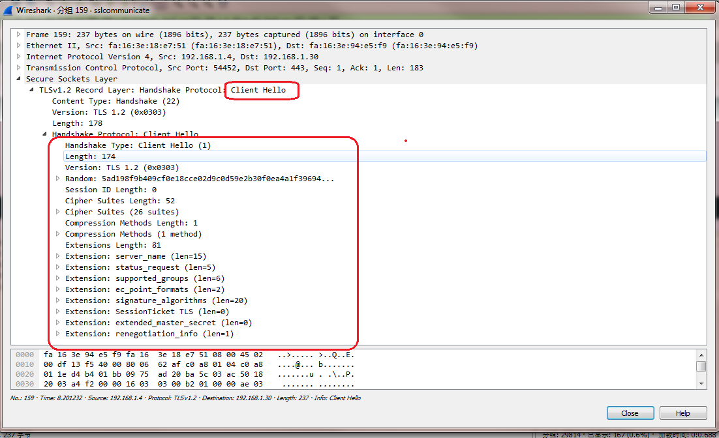Click the 0010 hex offset row

tap(25, 365)
